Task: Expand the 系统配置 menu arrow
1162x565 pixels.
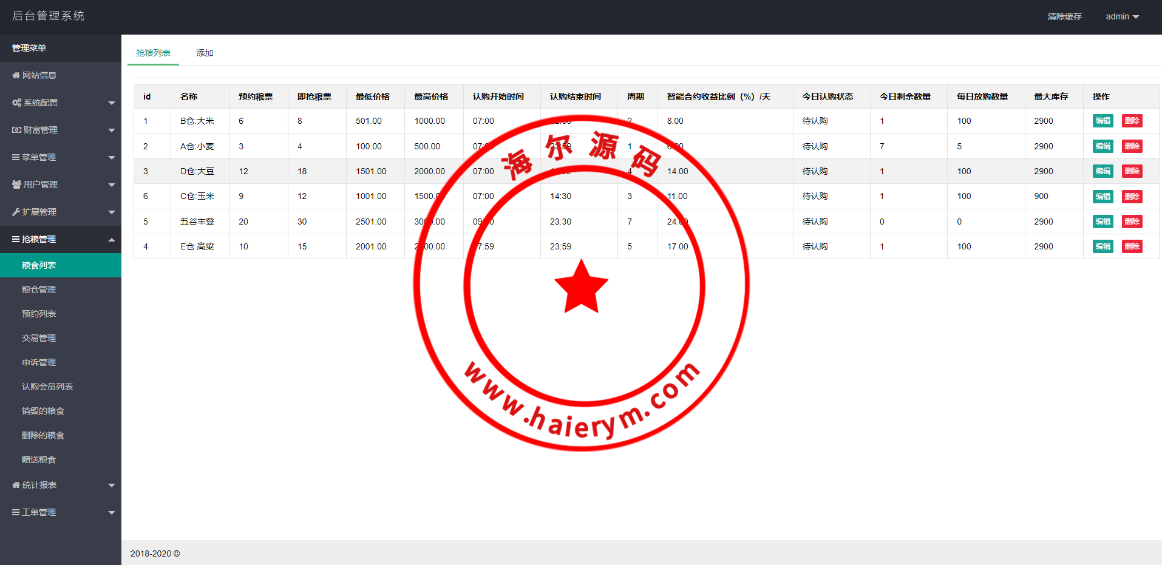Action: click(112, 103)
